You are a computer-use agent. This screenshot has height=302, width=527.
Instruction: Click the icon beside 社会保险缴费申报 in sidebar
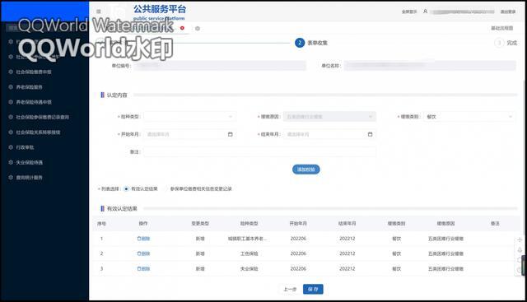click(11, 72)
